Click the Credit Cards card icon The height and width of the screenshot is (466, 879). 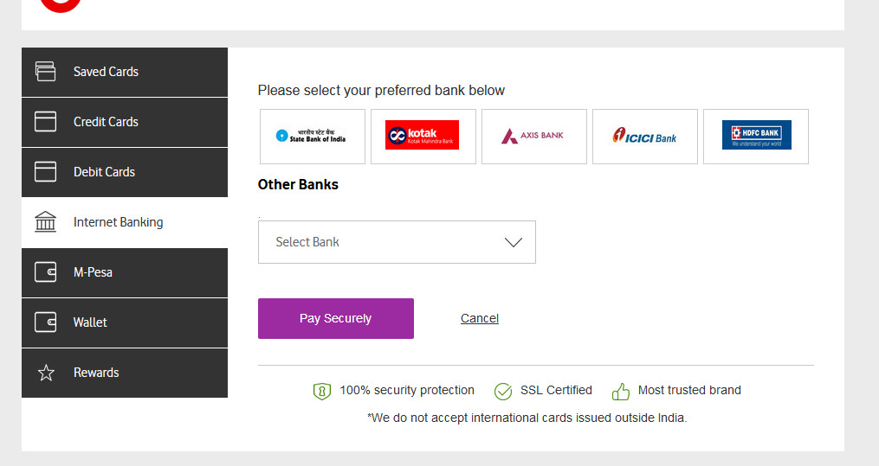tap(45, 121)
